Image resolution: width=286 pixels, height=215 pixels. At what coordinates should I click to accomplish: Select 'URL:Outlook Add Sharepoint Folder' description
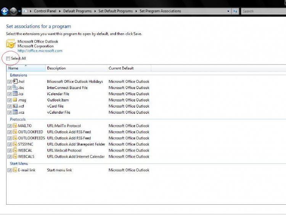(x=76, y=144)
